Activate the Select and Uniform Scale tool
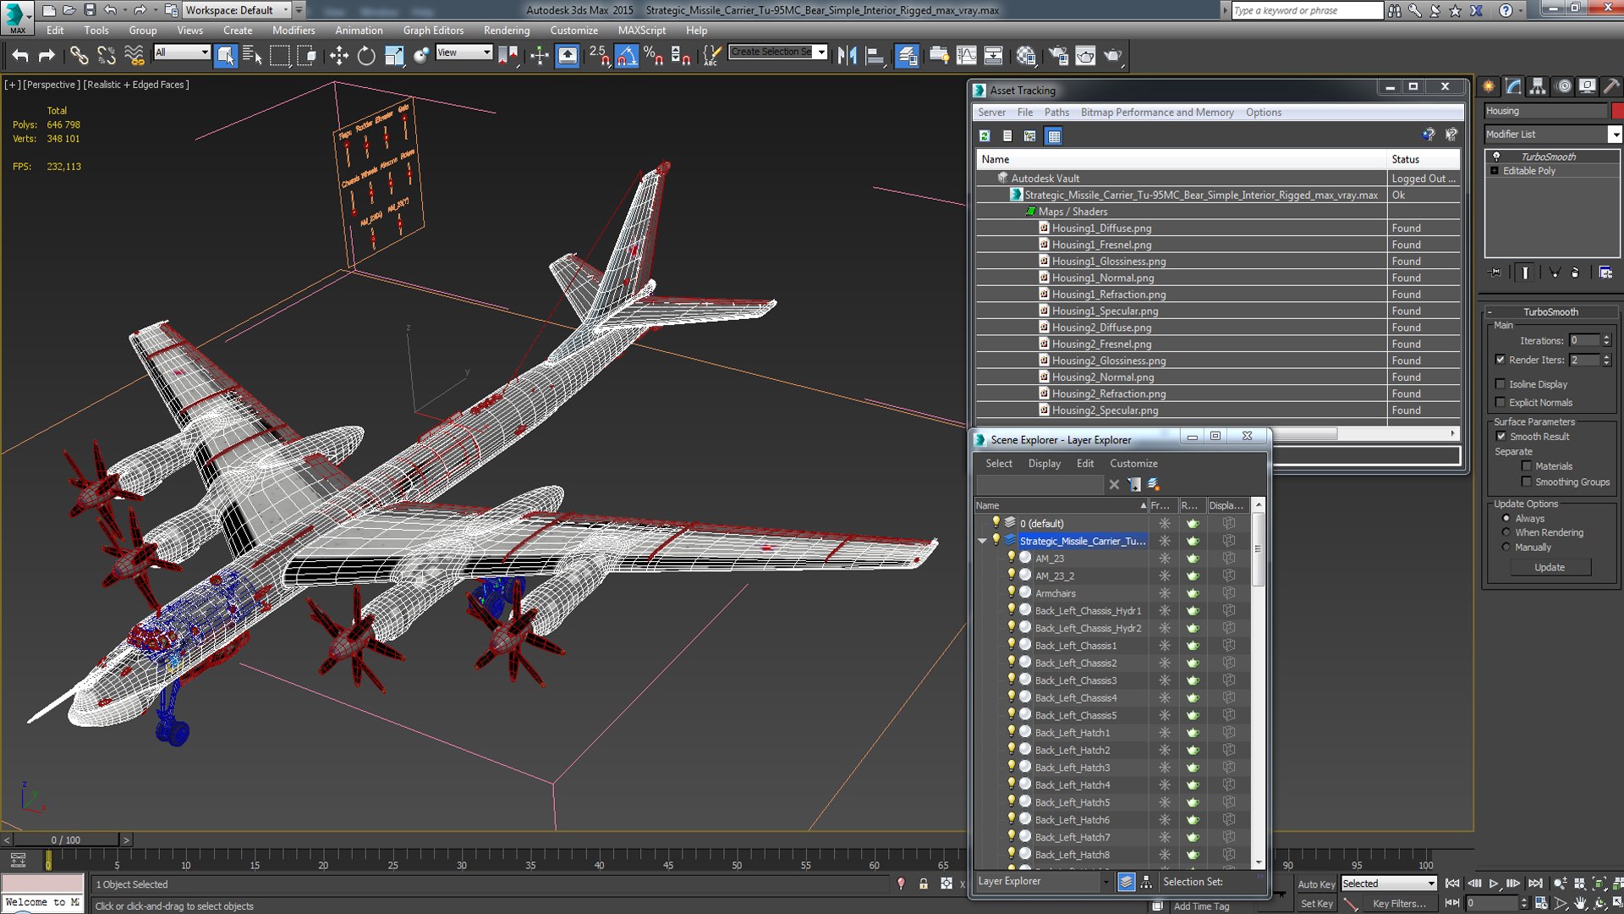The width and height of the screenshot is (1624, 914). pos(394,56)
